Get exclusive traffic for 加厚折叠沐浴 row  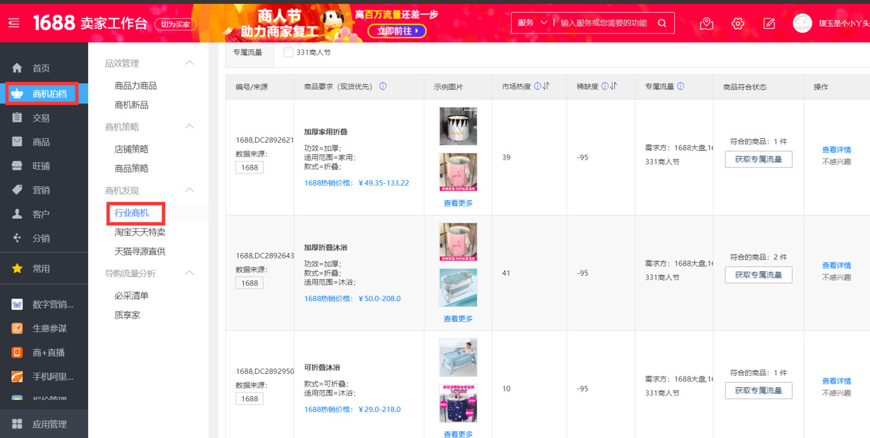(x=758, y=274)
